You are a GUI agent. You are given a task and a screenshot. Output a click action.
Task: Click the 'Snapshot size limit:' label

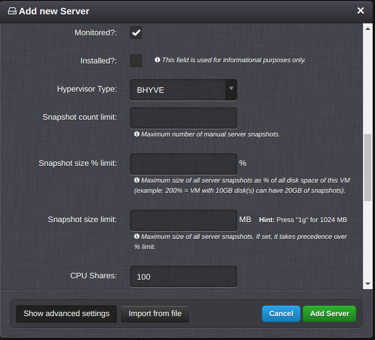tap(82, 219)
